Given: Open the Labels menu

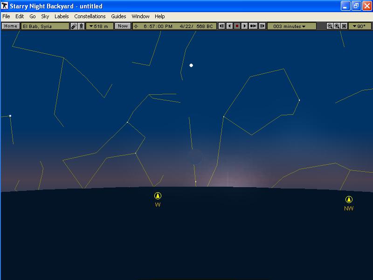Looking at the screenshot, I should 62,16.
